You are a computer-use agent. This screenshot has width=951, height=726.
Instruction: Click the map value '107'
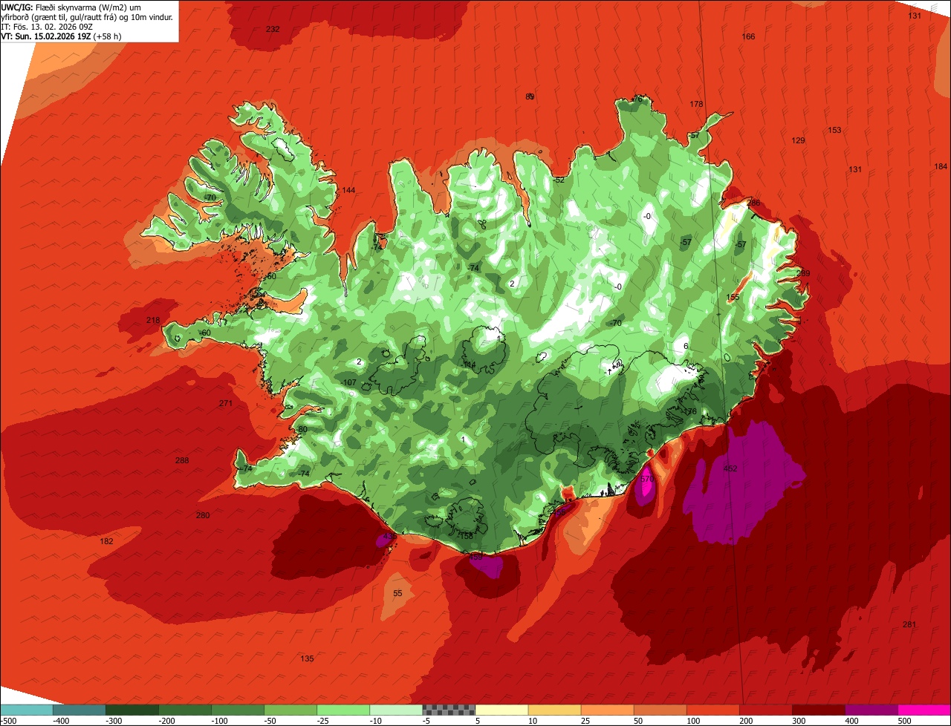(350, 382)
